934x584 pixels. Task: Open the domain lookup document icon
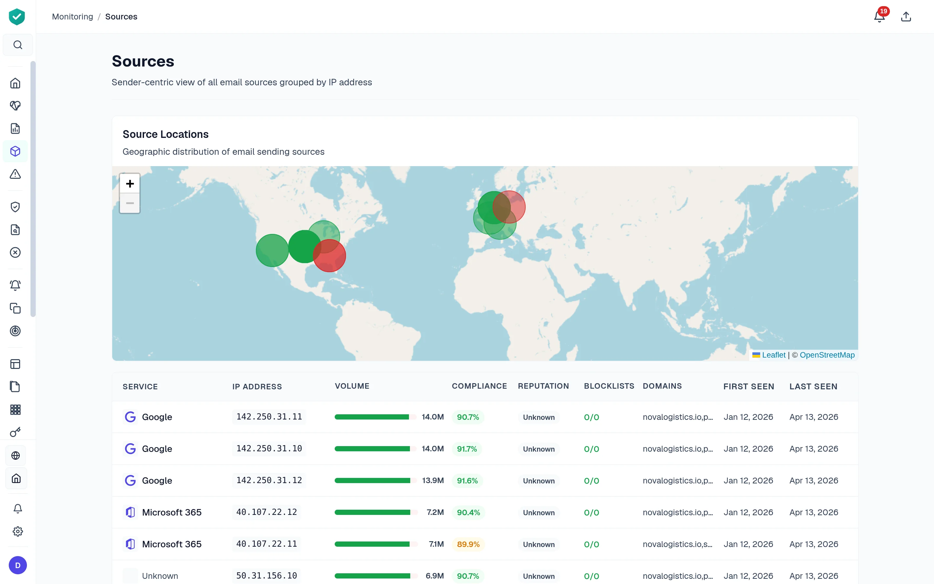tap(16, 230)
